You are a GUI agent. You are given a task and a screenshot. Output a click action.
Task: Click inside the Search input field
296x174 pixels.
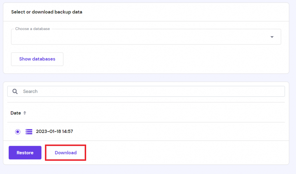[116, 91]
